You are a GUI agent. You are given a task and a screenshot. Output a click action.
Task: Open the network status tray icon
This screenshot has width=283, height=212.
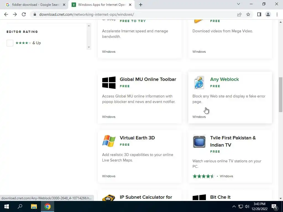241,206
